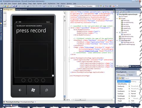Click the Properties search field

[132, 78]
